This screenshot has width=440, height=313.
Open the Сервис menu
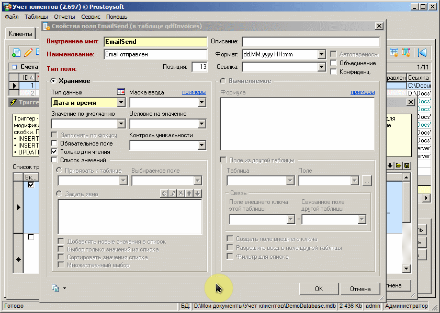91,17
